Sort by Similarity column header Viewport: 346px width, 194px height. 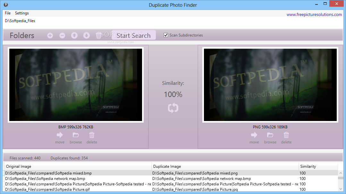(318, 166)
